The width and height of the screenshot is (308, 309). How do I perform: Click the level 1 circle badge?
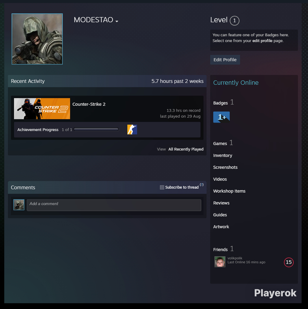point(234,21)
